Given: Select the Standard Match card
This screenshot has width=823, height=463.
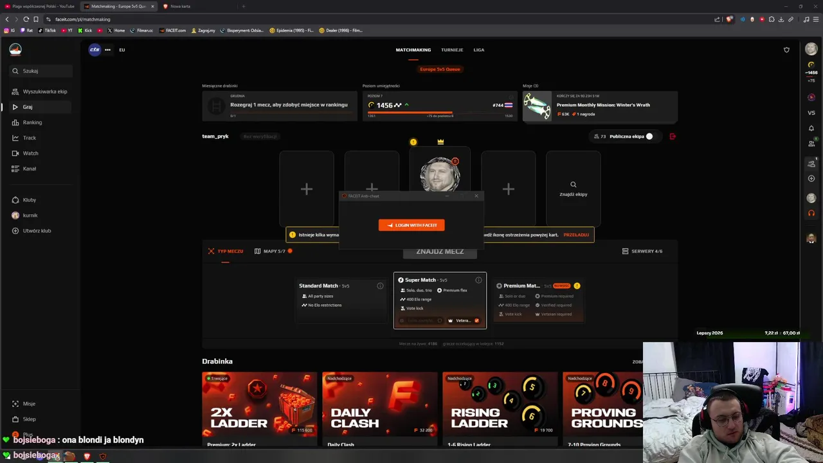Looking at the screenshot, I should click(x=341, y=300).
